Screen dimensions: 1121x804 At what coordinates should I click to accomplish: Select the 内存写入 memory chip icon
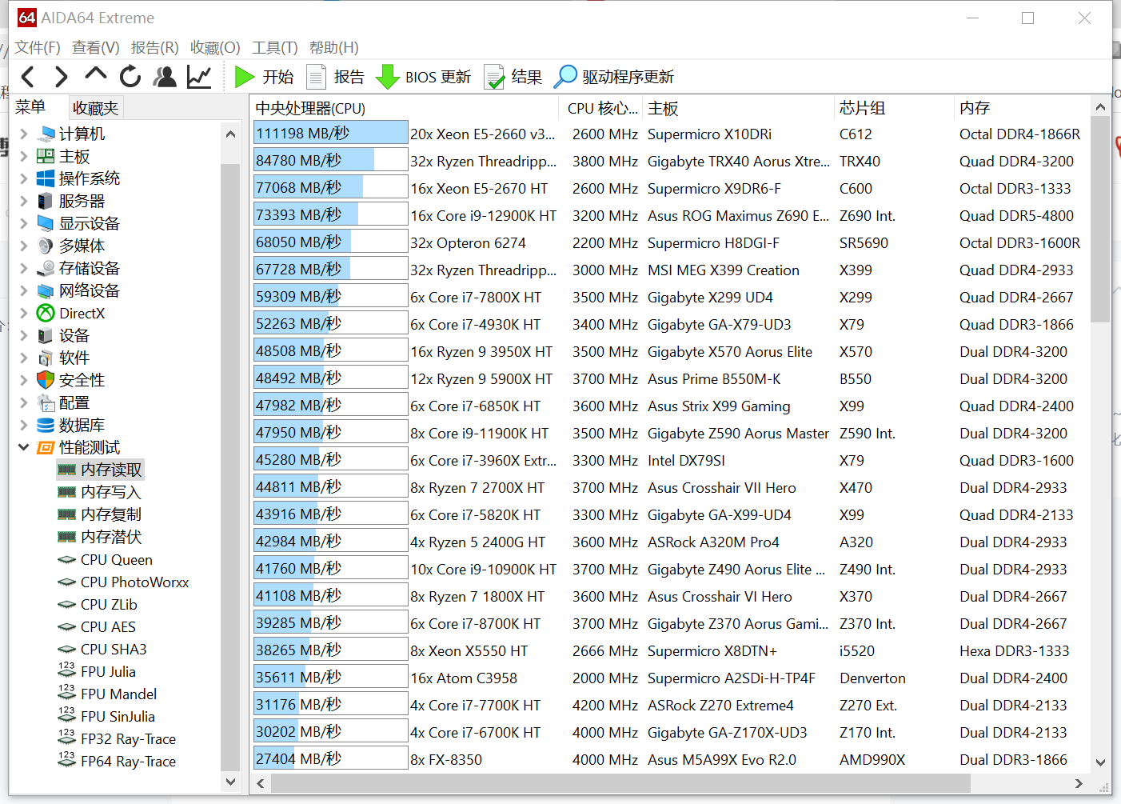[x=67, y=492]
